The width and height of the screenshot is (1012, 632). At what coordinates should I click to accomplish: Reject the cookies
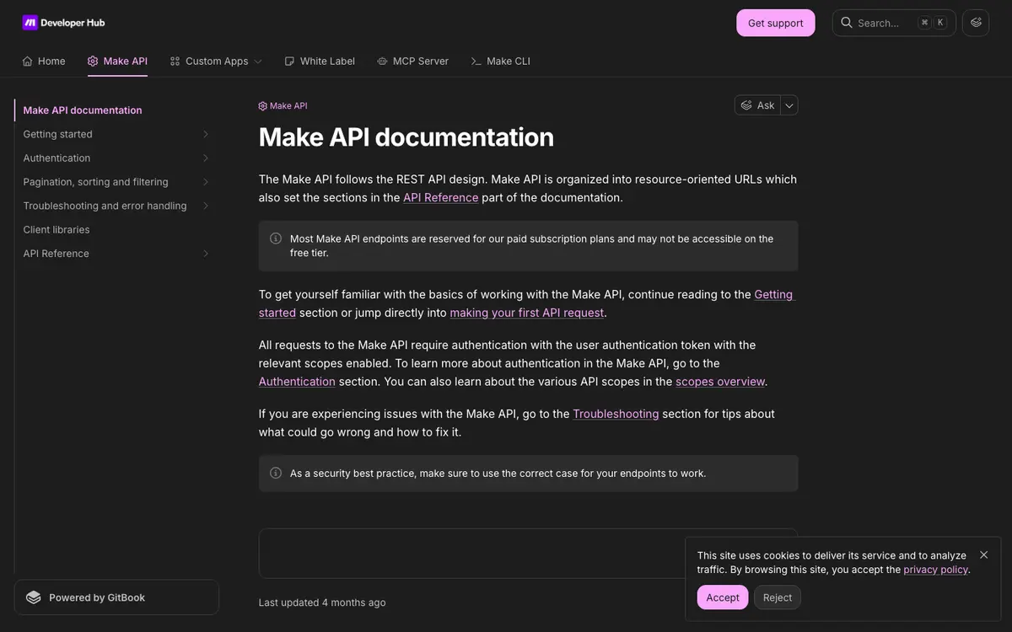pos(778,597)
